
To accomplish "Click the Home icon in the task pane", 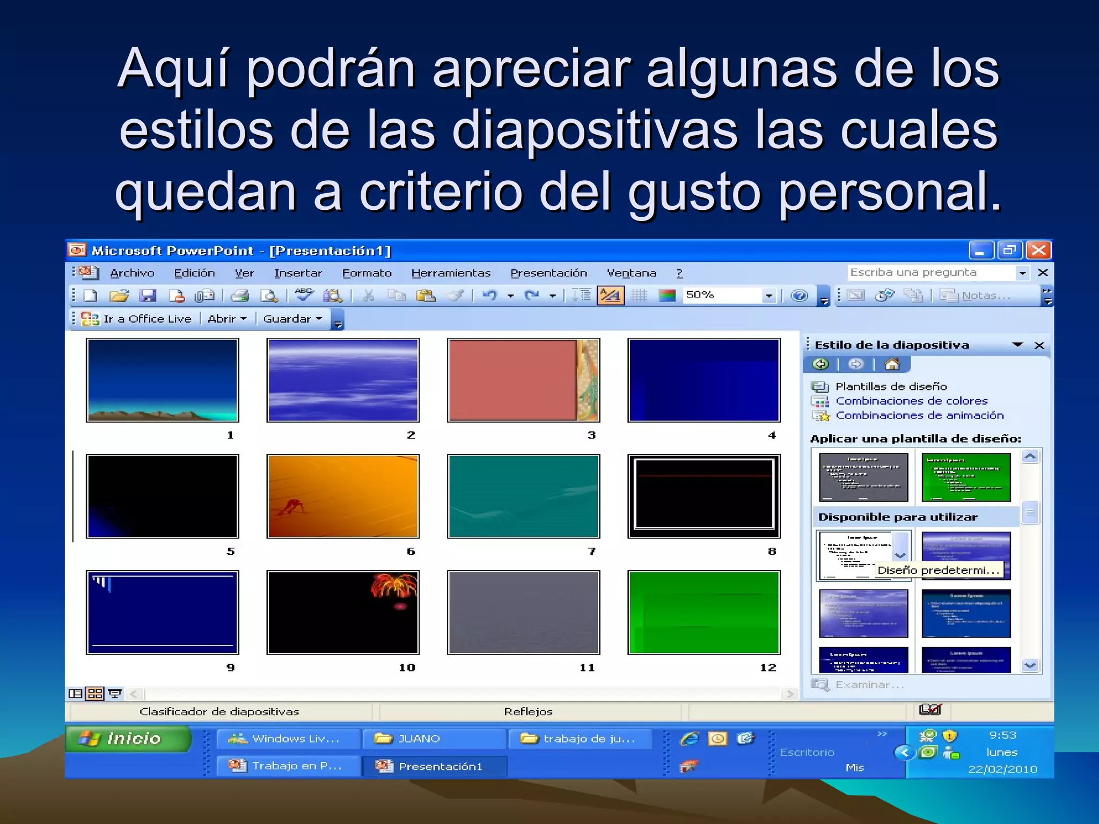I will [x=892, y=365].
